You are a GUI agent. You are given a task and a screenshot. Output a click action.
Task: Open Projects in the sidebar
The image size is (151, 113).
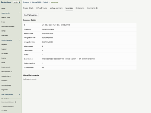4,45
